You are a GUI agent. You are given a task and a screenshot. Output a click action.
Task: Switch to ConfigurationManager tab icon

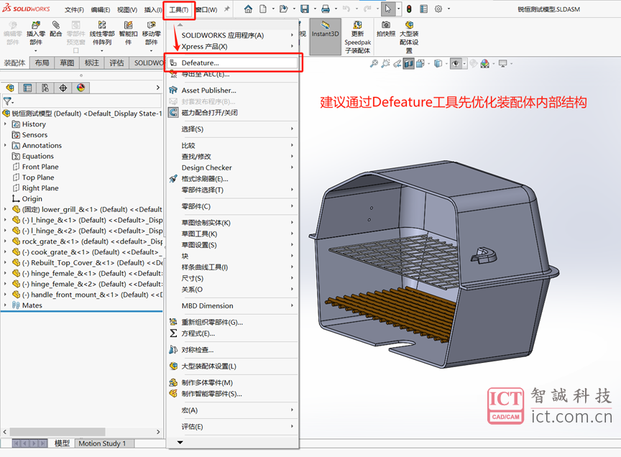pos(45,88)
